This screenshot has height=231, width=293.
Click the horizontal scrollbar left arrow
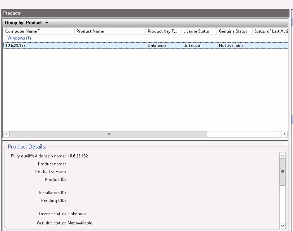[7, 134]
